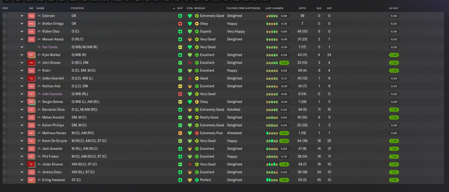Screen dimensions: 449x192
Task: Expand the dropdown chevron for Jérémy Doku
Action: (x=22, y=172)
